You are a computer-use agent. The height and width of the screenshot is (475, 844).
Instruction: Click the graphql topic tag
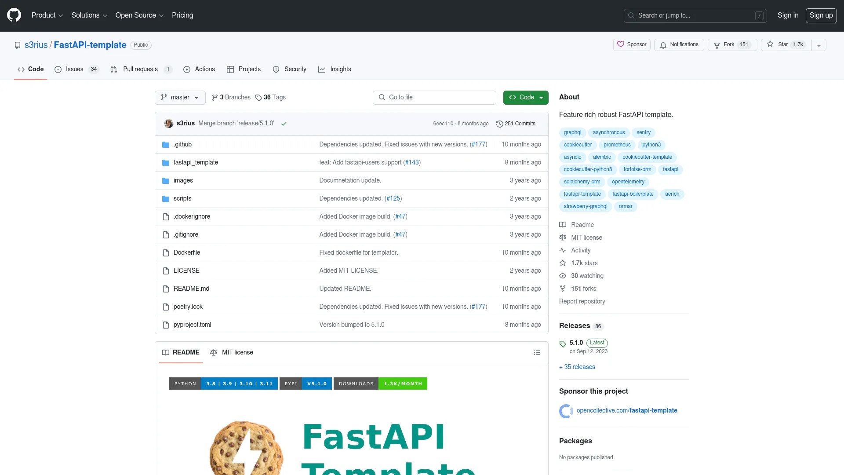[x=572, y=132]
